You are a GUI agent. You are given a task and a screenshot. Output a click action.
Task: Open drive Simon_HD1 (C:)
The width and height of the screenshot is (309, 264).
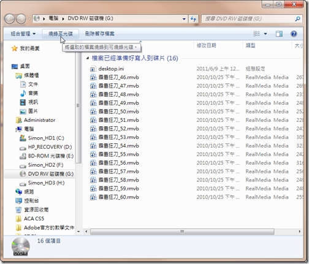coord(42,138)
